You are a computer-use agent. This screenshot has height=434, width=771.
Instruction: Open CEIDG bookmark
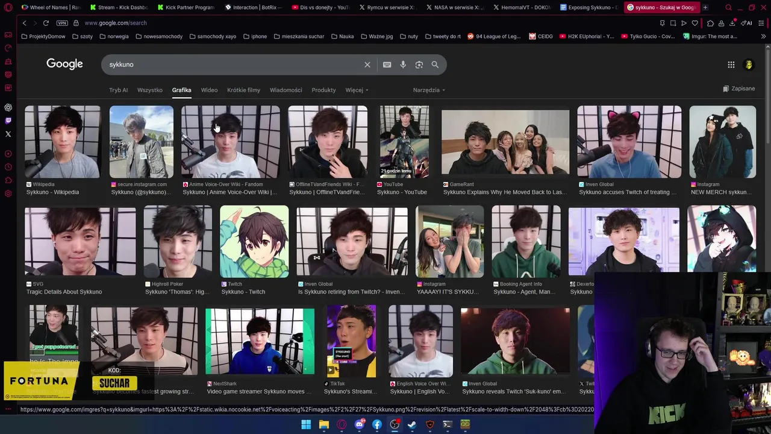[541, 36]
